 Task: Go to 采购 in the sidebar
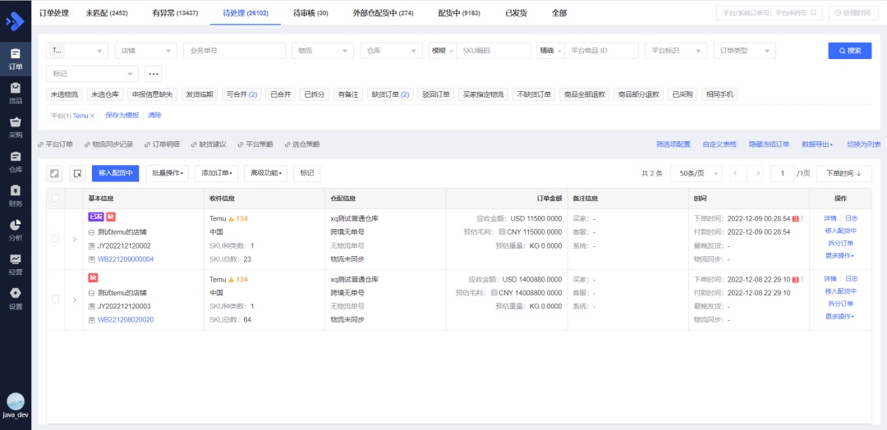tap(16, 127)
